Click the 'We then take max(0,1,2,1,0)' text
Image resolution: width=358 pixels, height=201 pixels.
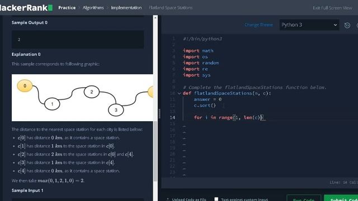click(48, 181)
